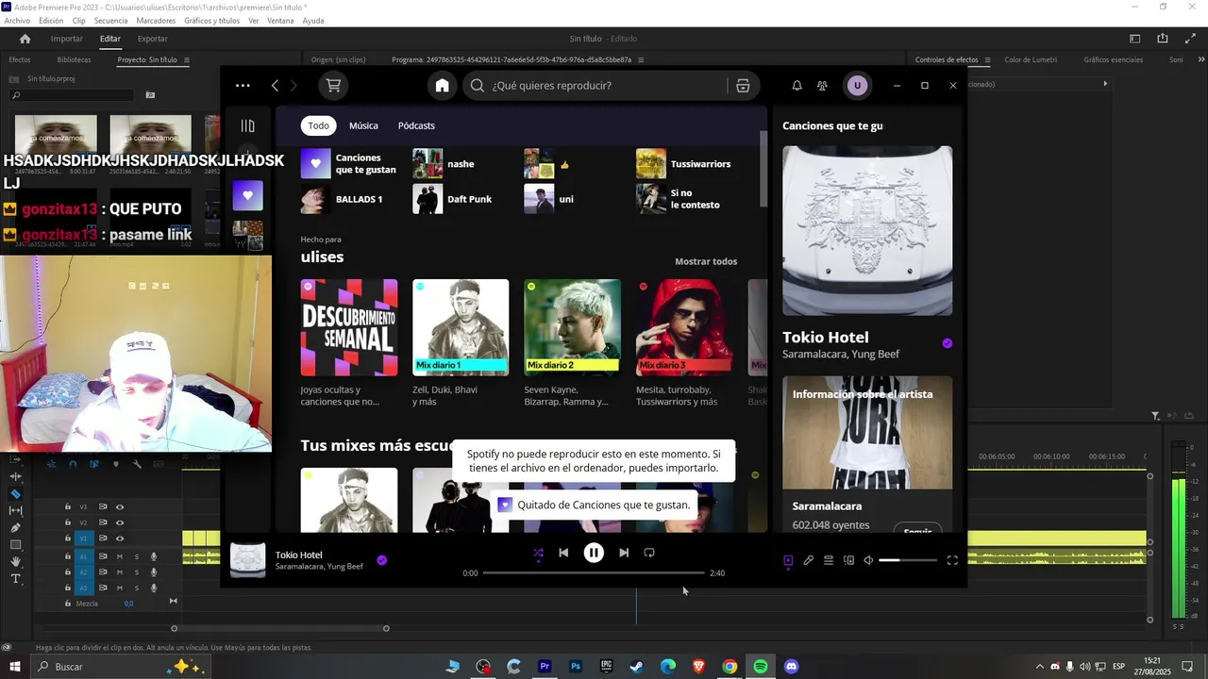The width and height of the screenshot is (1208, 679).
Task: Toggle linked selection in Premiere timeline
Action: click(x=94, y=464)
